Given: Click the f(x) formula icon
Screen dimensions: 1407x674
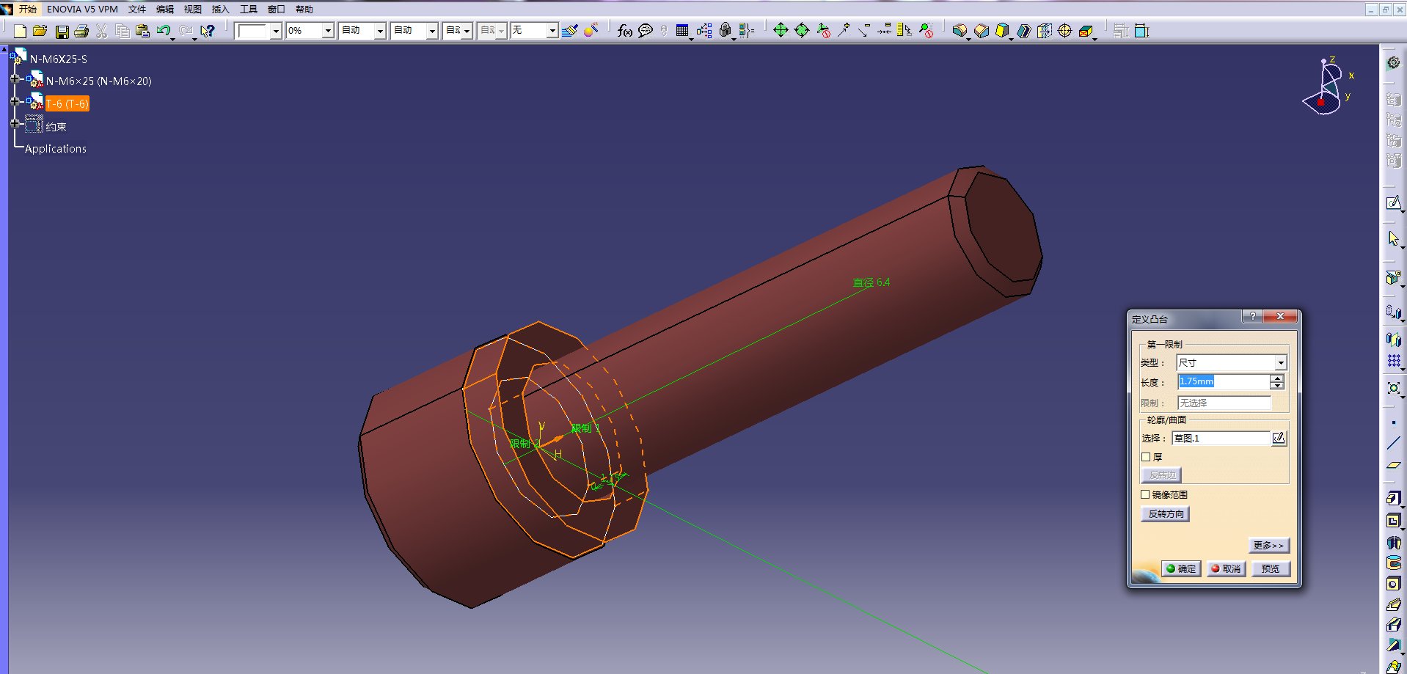Looking at the screenshot, I should (x=624, y=31).
